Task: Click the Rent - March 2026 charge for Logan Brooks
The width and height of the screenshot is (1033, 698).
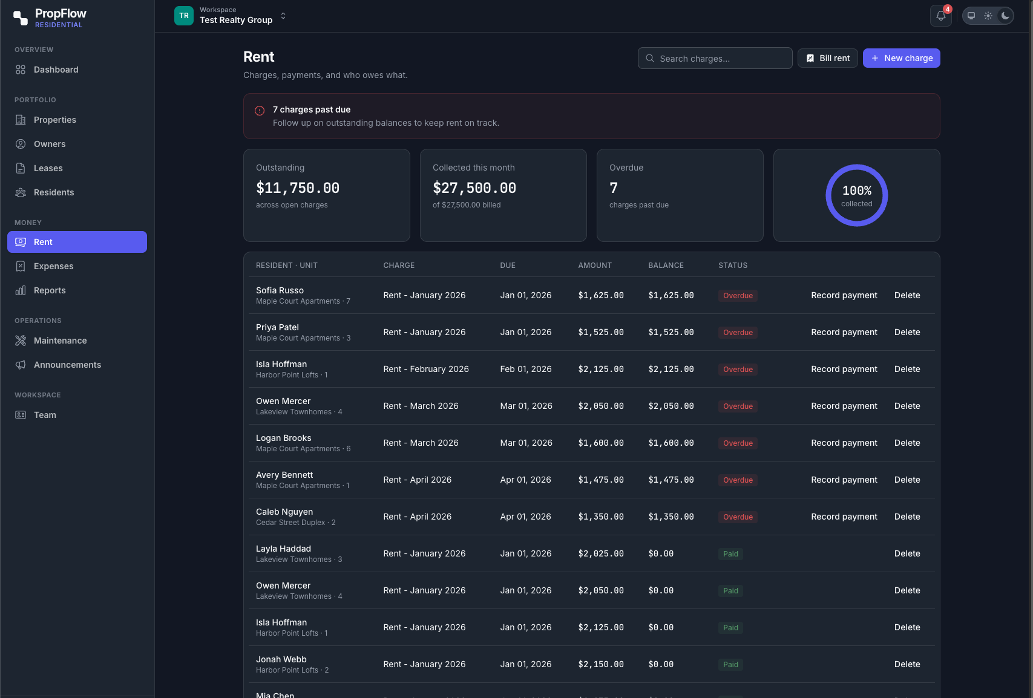Action: [421, 443]
